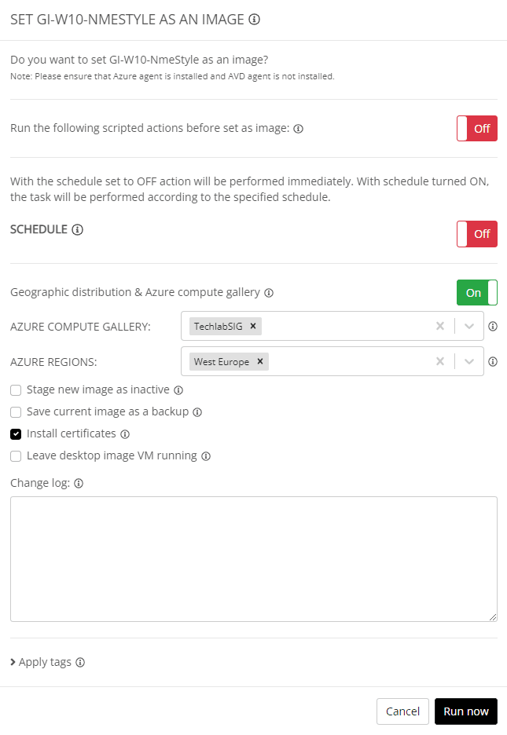Enable the SCHEDULE toggle
This screenshot has width=507, height=735.
point(476,234)
